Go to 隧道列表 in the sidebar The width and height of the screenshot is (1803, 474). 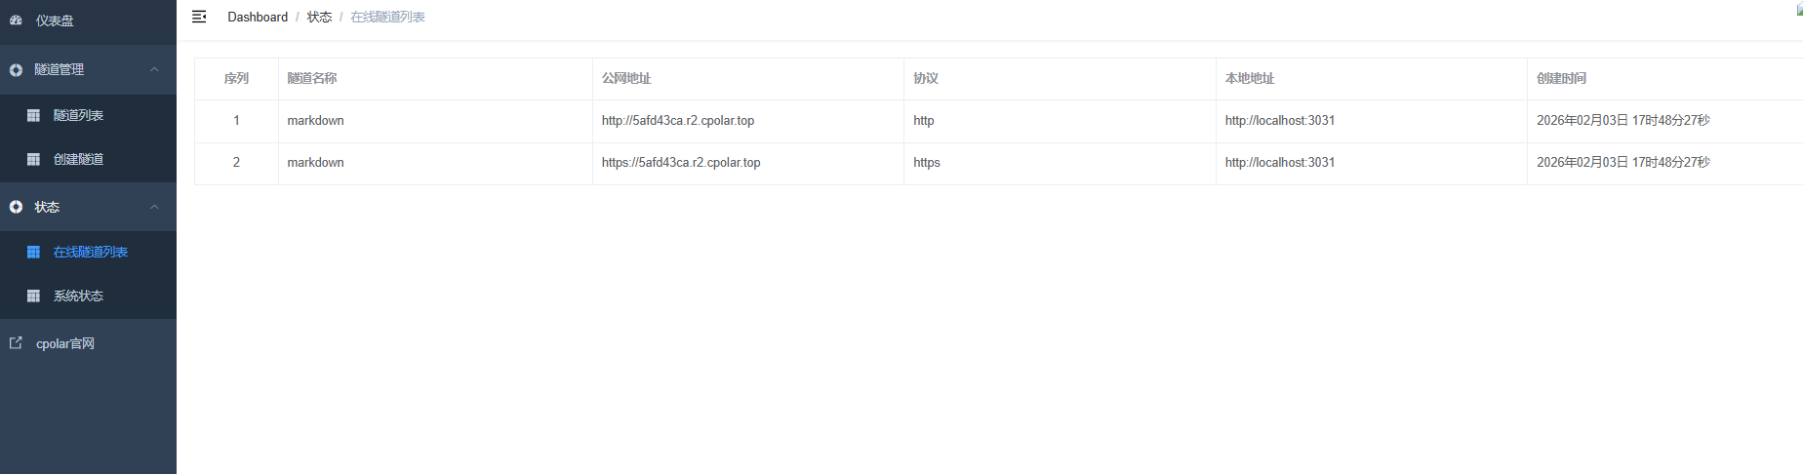[x=78, y=115]
